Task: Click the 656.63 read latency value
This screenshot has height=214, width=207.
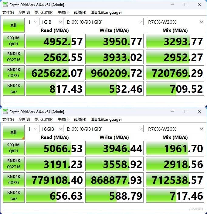Action: [x=55, y=195]
